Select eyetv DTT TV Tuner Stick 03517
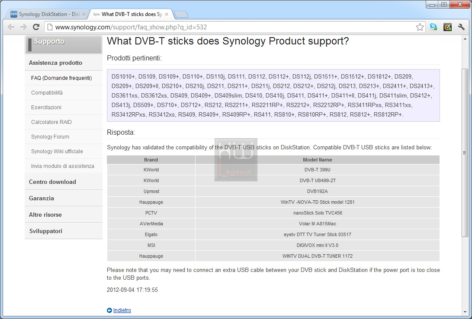Viewport: 472px width, 319px height. [x=317, y=234]
